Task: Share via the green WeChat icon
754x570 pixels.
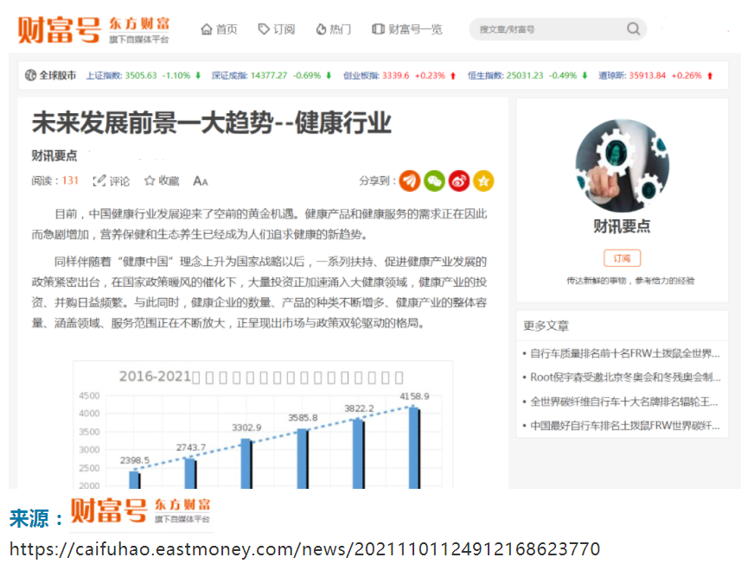Action: [x=434, y=181]
